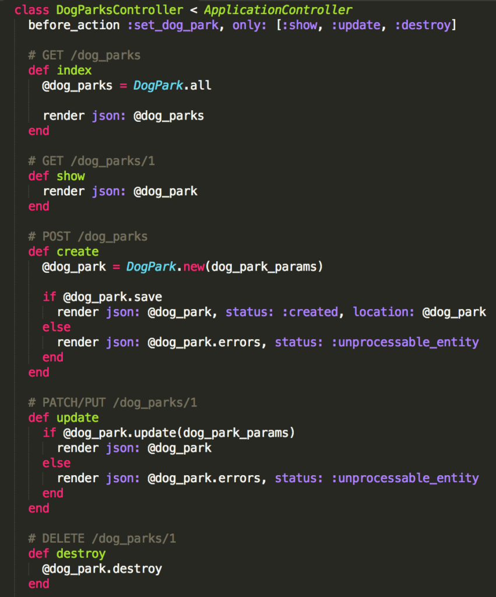Click ':created' status symbol
Screen dimensions: 496x597
[310, 312]
